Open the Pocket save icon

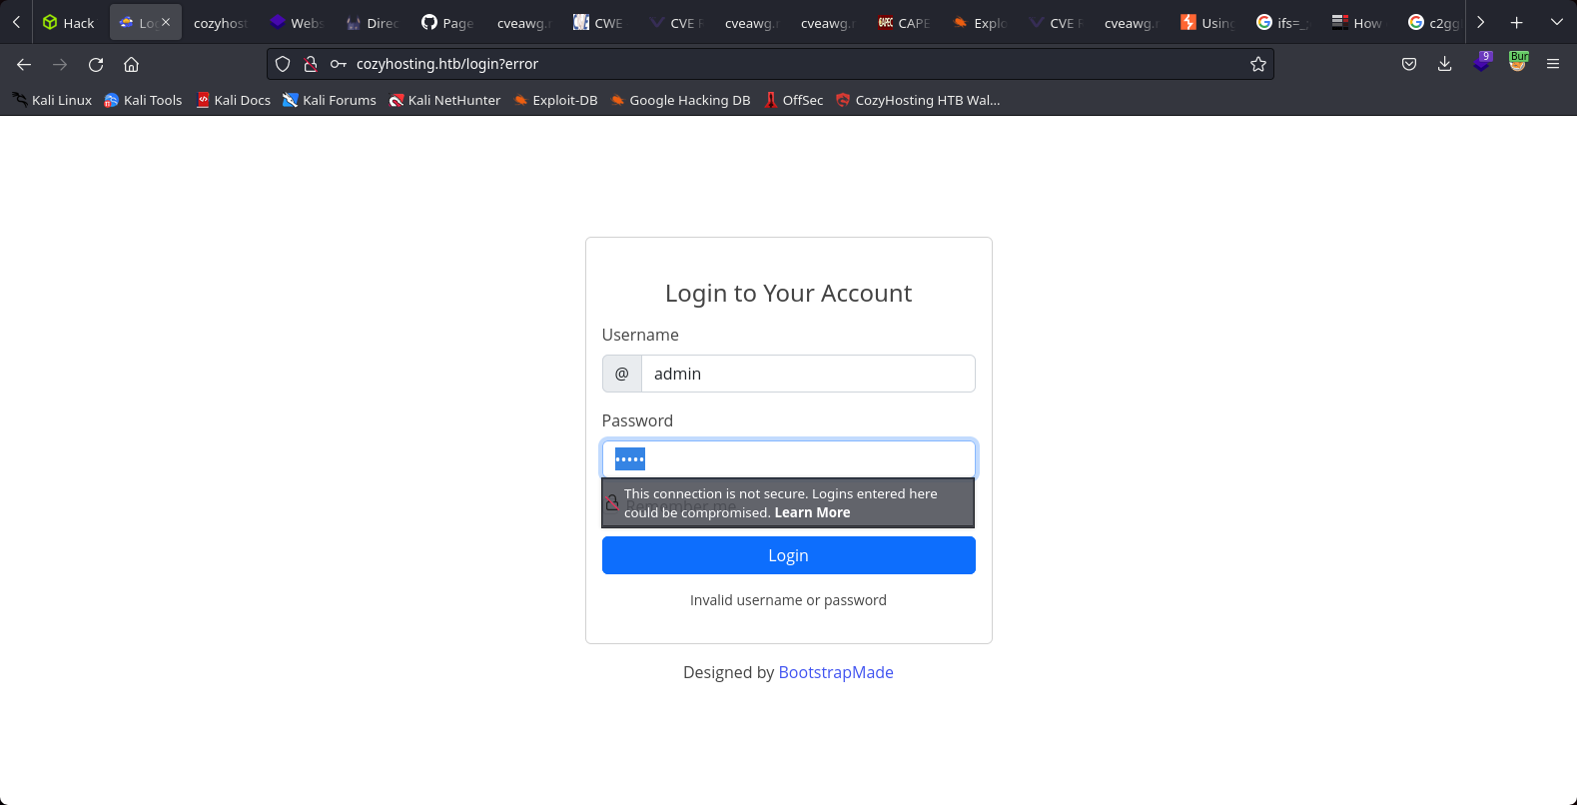pos(1409,64)
